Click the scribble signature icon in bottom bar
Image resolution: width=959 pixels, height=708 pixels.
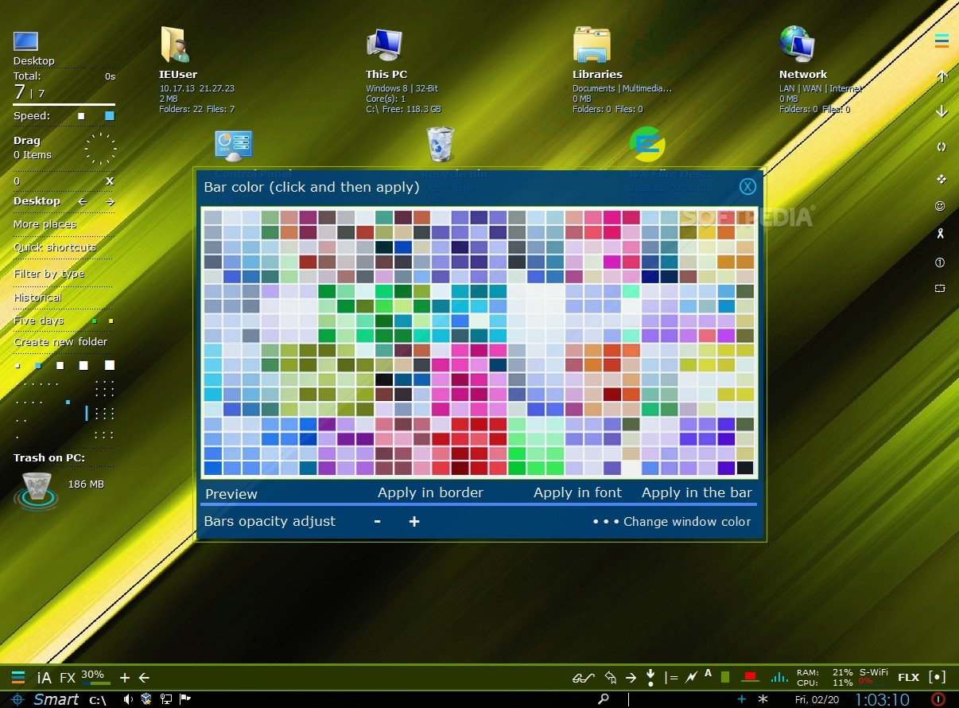584,678
